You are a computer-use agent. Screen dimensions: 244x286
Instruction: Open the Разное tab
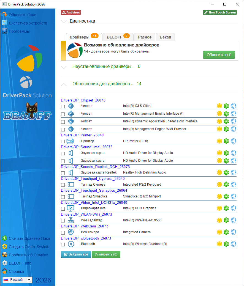tap(145, 37)
